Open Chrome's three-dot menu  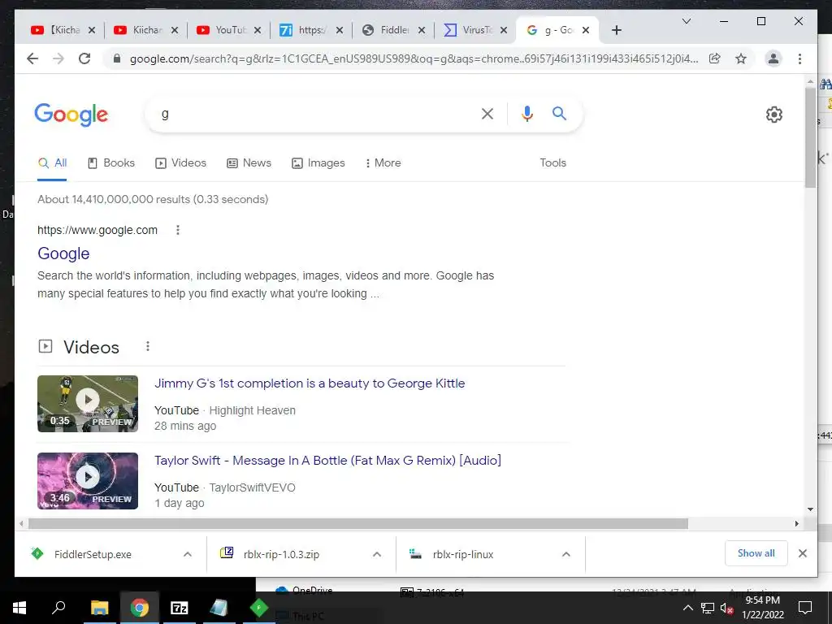click(x=799, y=58)
